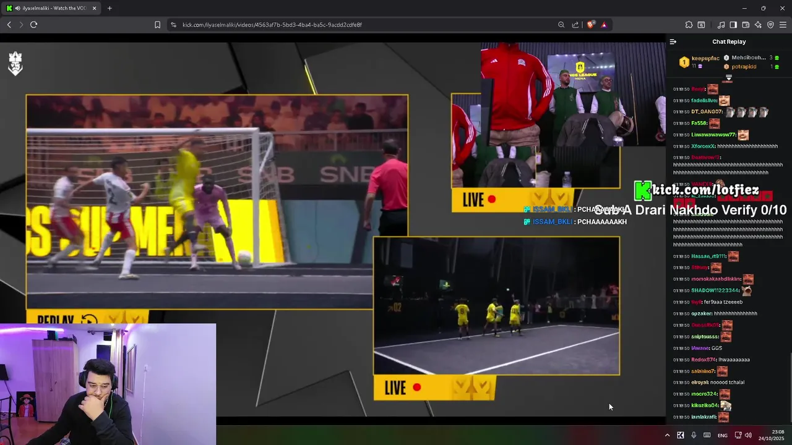
Task: Open the Brave Wallet icon
Action: tap(746, 25)
